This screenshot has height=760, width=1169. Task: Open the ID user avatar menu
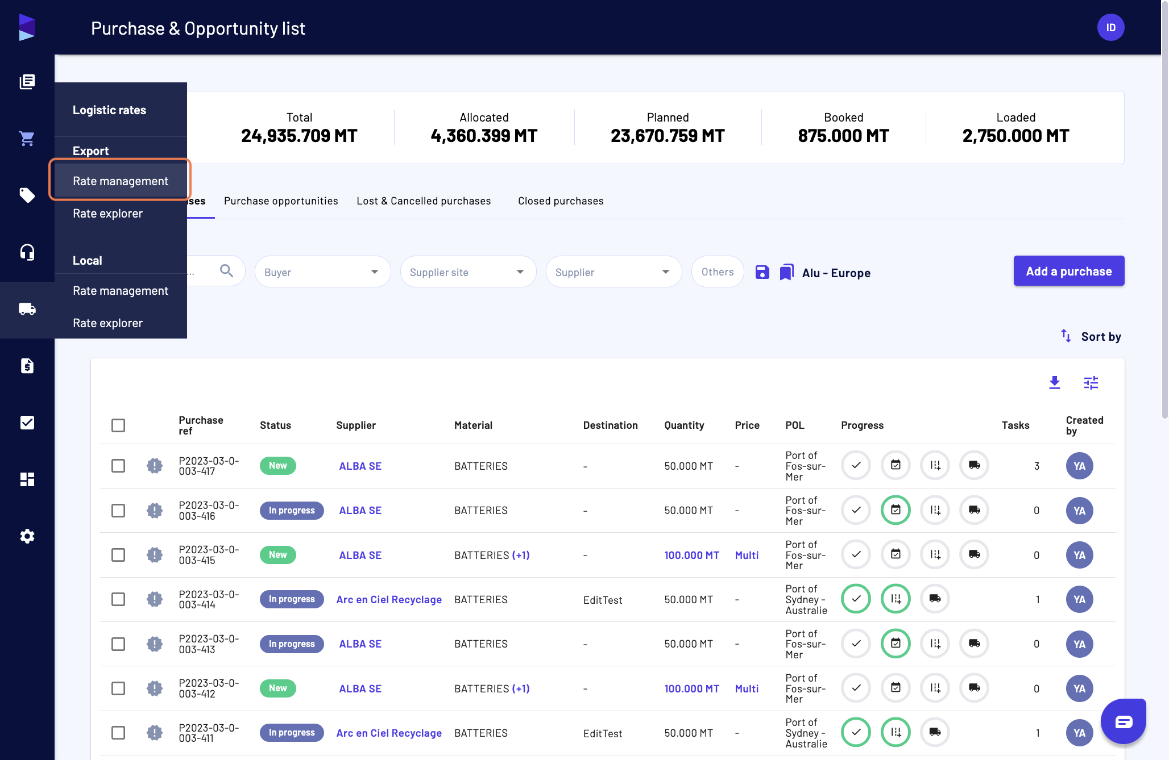coord(1110,27)
